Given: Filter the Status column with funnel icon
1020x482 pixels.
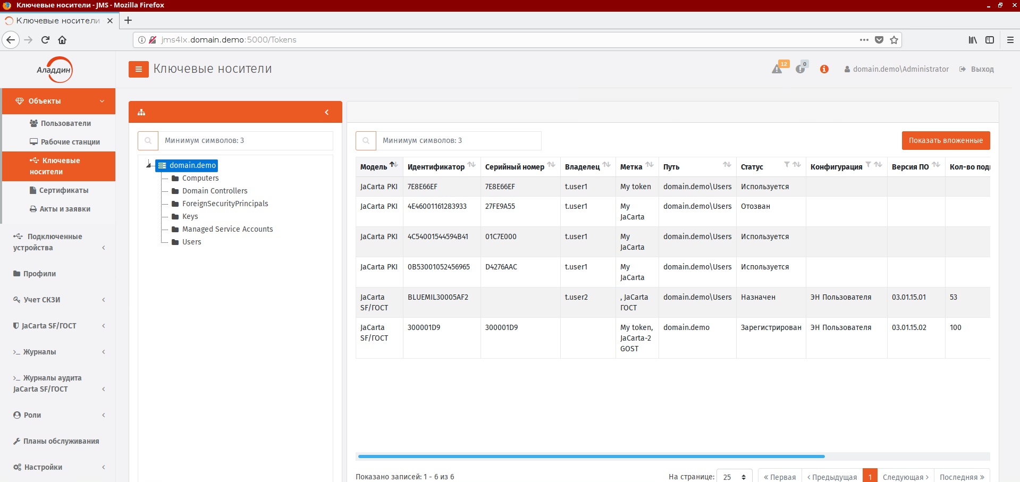Looking at the screenshot, I should (x=787, y=165).
